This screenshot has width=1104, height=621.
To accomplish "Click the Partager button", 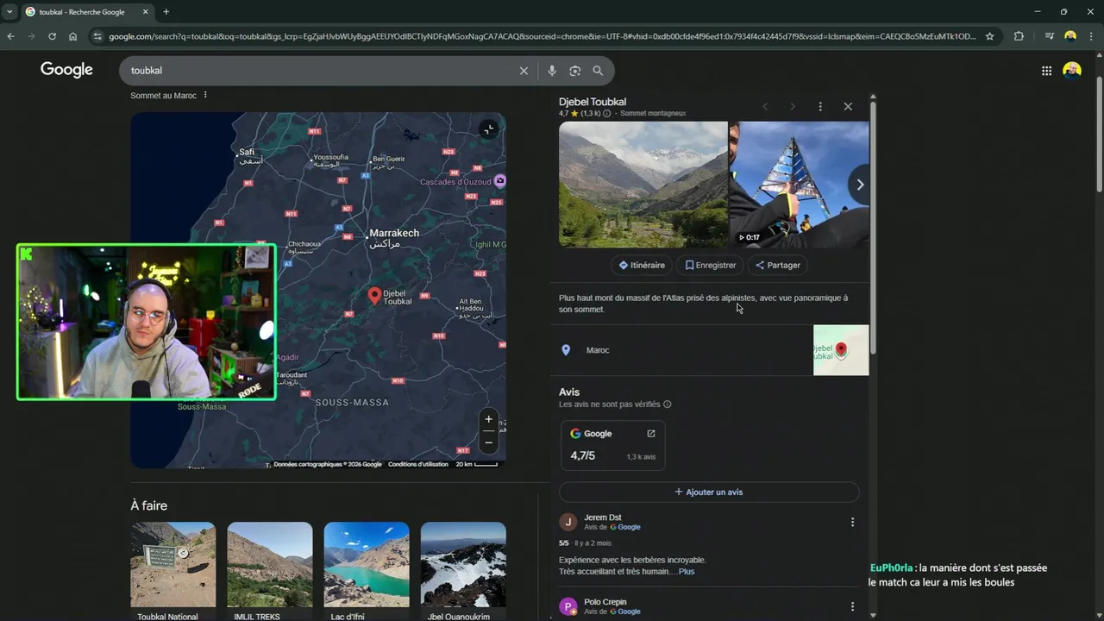I will [x=777, y=265].
